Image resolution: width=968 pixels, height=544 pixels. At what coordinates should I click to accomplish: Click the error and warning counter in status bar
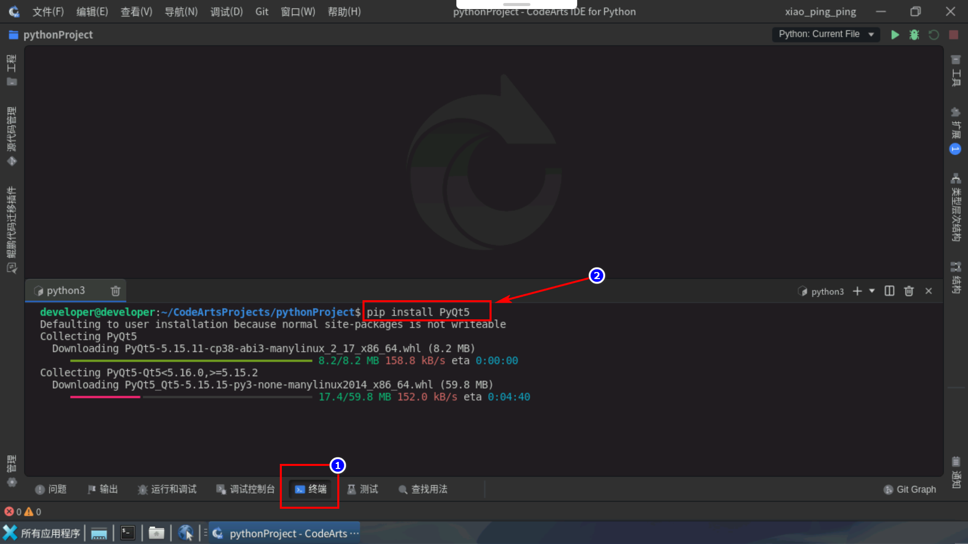click(x=23, y=511)
